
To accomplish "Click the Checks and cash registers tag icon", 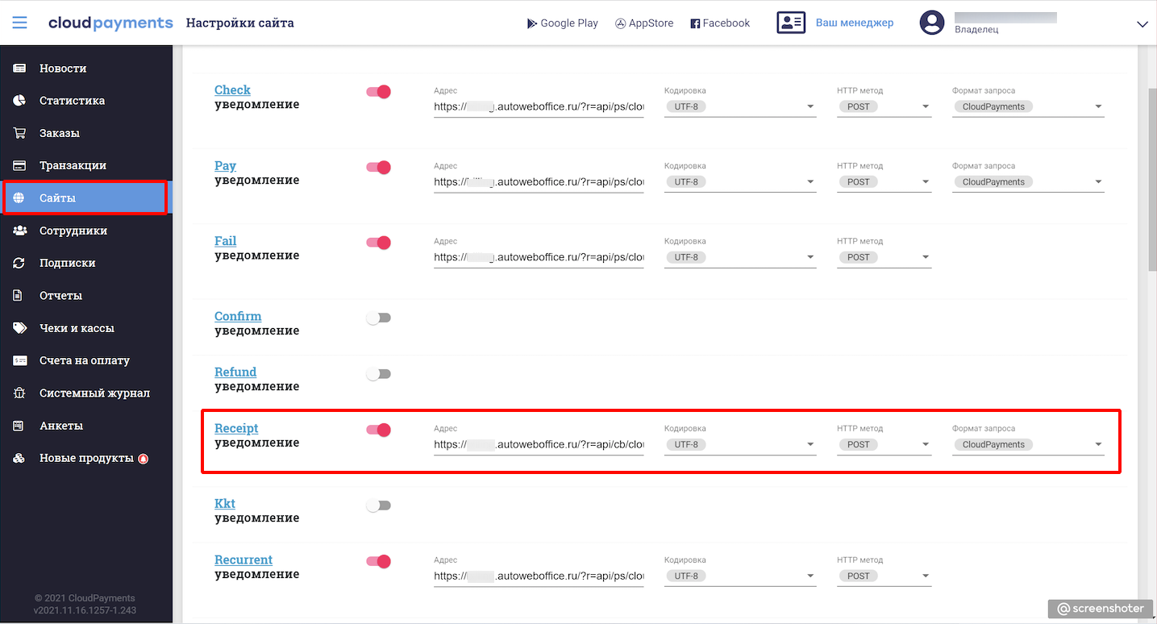I will point(19,328).
